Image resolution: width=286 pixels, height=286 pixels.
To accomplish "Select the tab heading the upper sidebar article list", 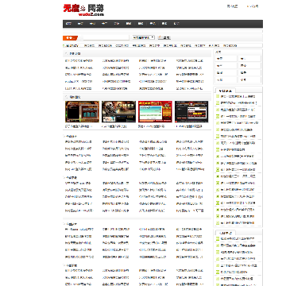I will 226,91.
